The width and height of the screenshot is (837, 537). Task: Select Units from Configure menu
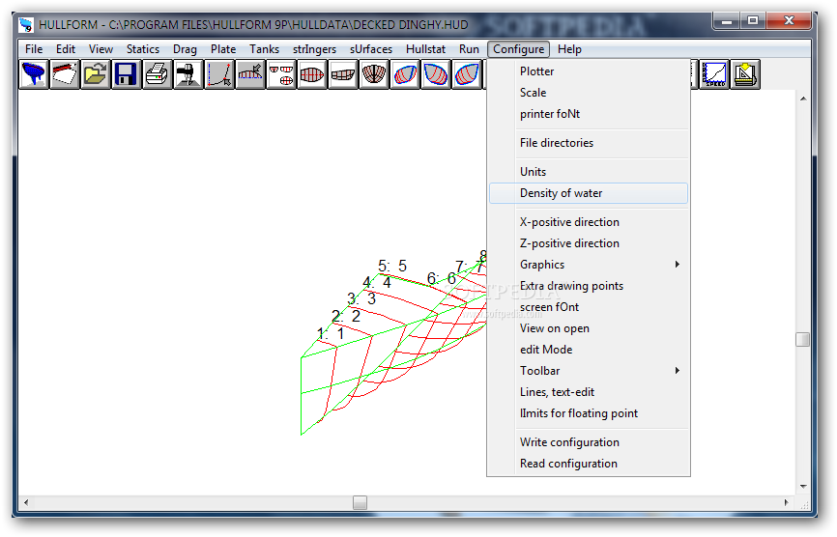point(589,172)
